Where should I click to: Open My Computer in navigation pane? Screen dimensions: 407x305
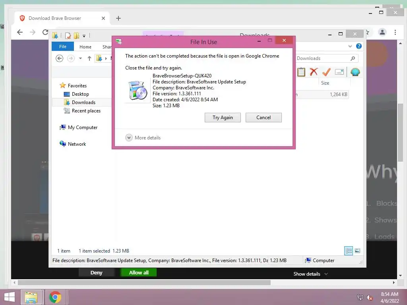click(x=79, y=127)
